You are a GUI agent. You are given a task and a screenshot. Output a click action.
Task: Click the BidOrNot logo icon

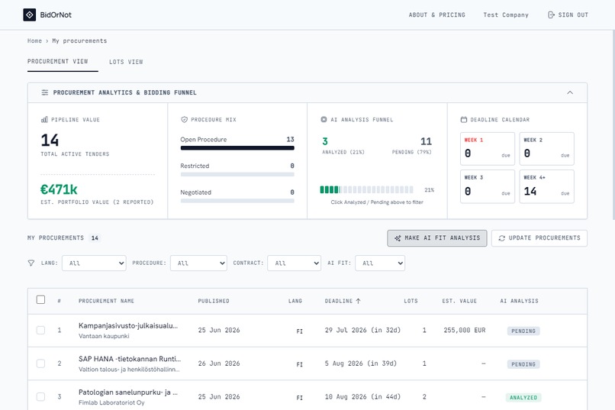30,15
